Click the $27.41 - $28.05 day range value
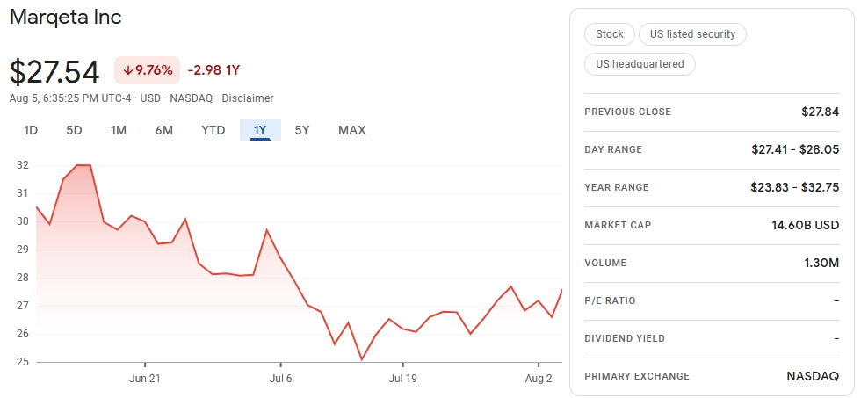This screenshot has height=398, width=861. point(795,149)
